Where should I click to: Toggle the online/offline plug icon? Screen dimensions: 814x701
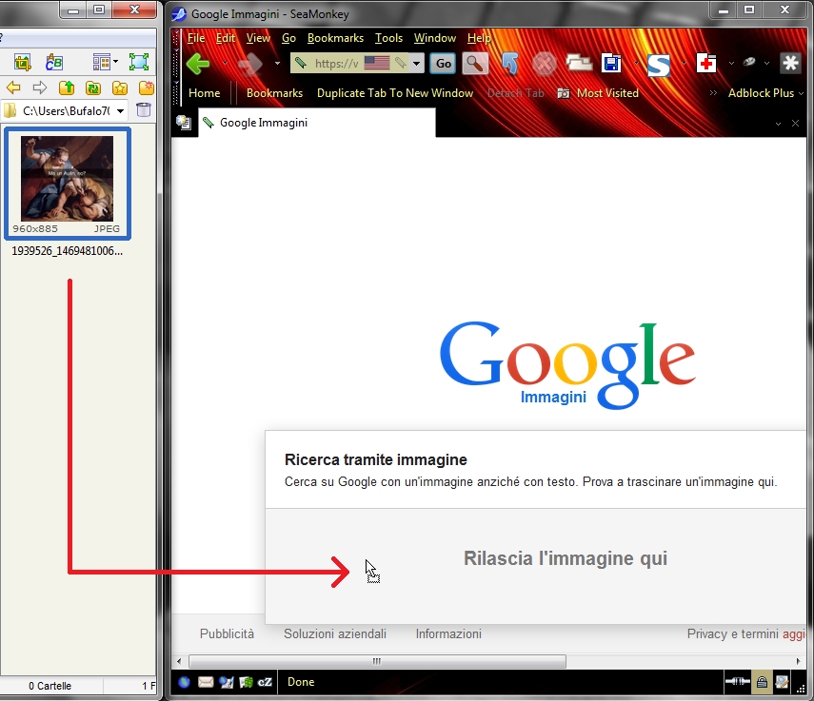(x=738, y=682)
